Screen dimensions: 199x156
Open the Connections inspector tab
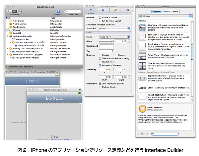tap(103, 10)
